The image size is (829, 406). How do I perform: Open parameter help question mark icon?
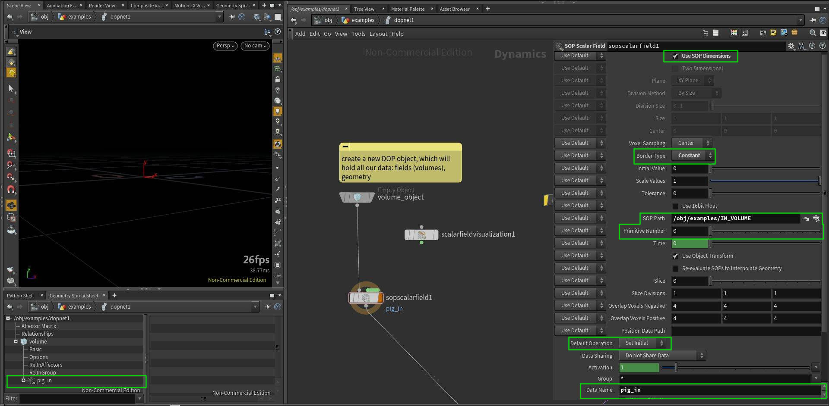click(823, 46)
